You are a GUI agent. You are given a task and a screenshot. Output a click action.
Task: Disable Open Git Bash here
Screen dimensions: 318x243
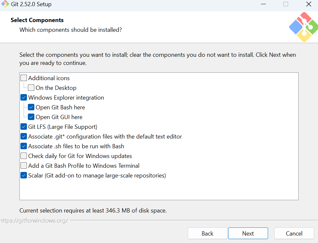[31, 107]
